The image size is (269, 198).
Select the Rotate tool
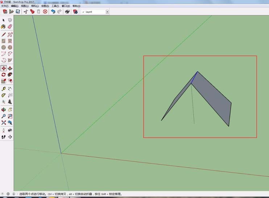click(x=4, y=75)
